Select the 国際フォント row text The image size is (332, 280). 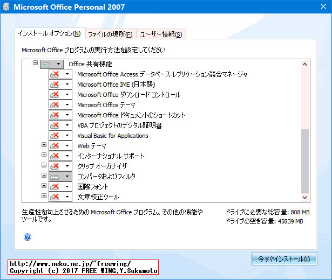click(x=93, y=187)
